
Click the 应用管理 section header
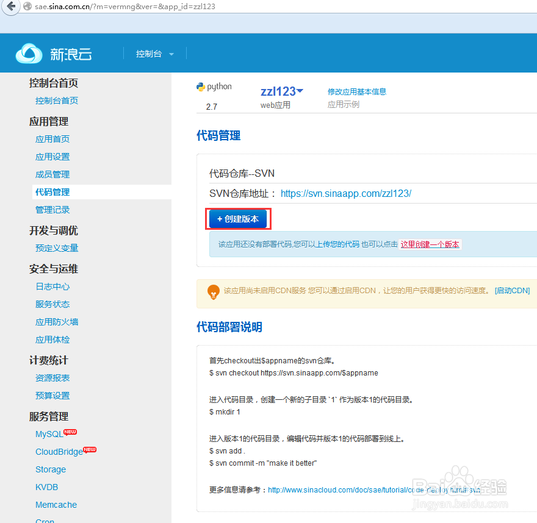(49, 121)
